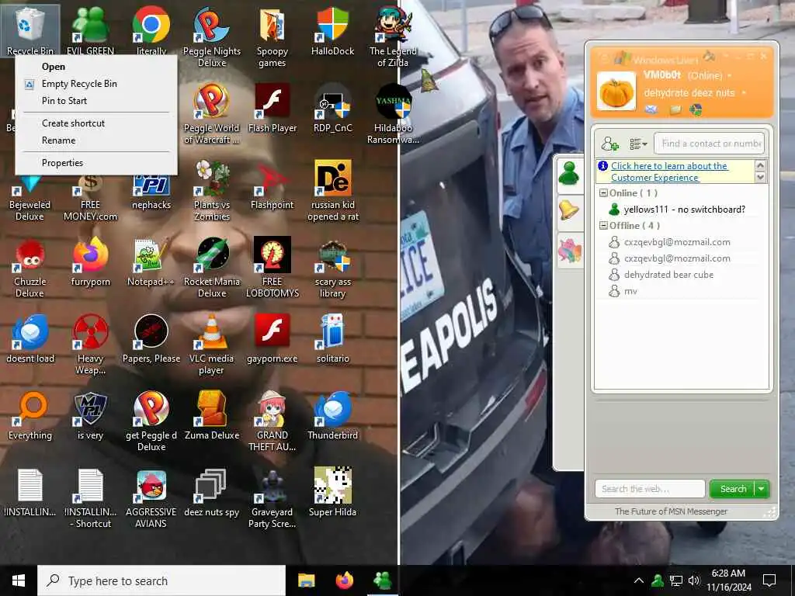
Task: Select the Bejeweled Deluxe shortcut
Action: [30, 198]
